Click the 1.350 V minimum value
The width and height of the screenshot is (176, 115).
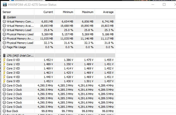coord(68,64)
